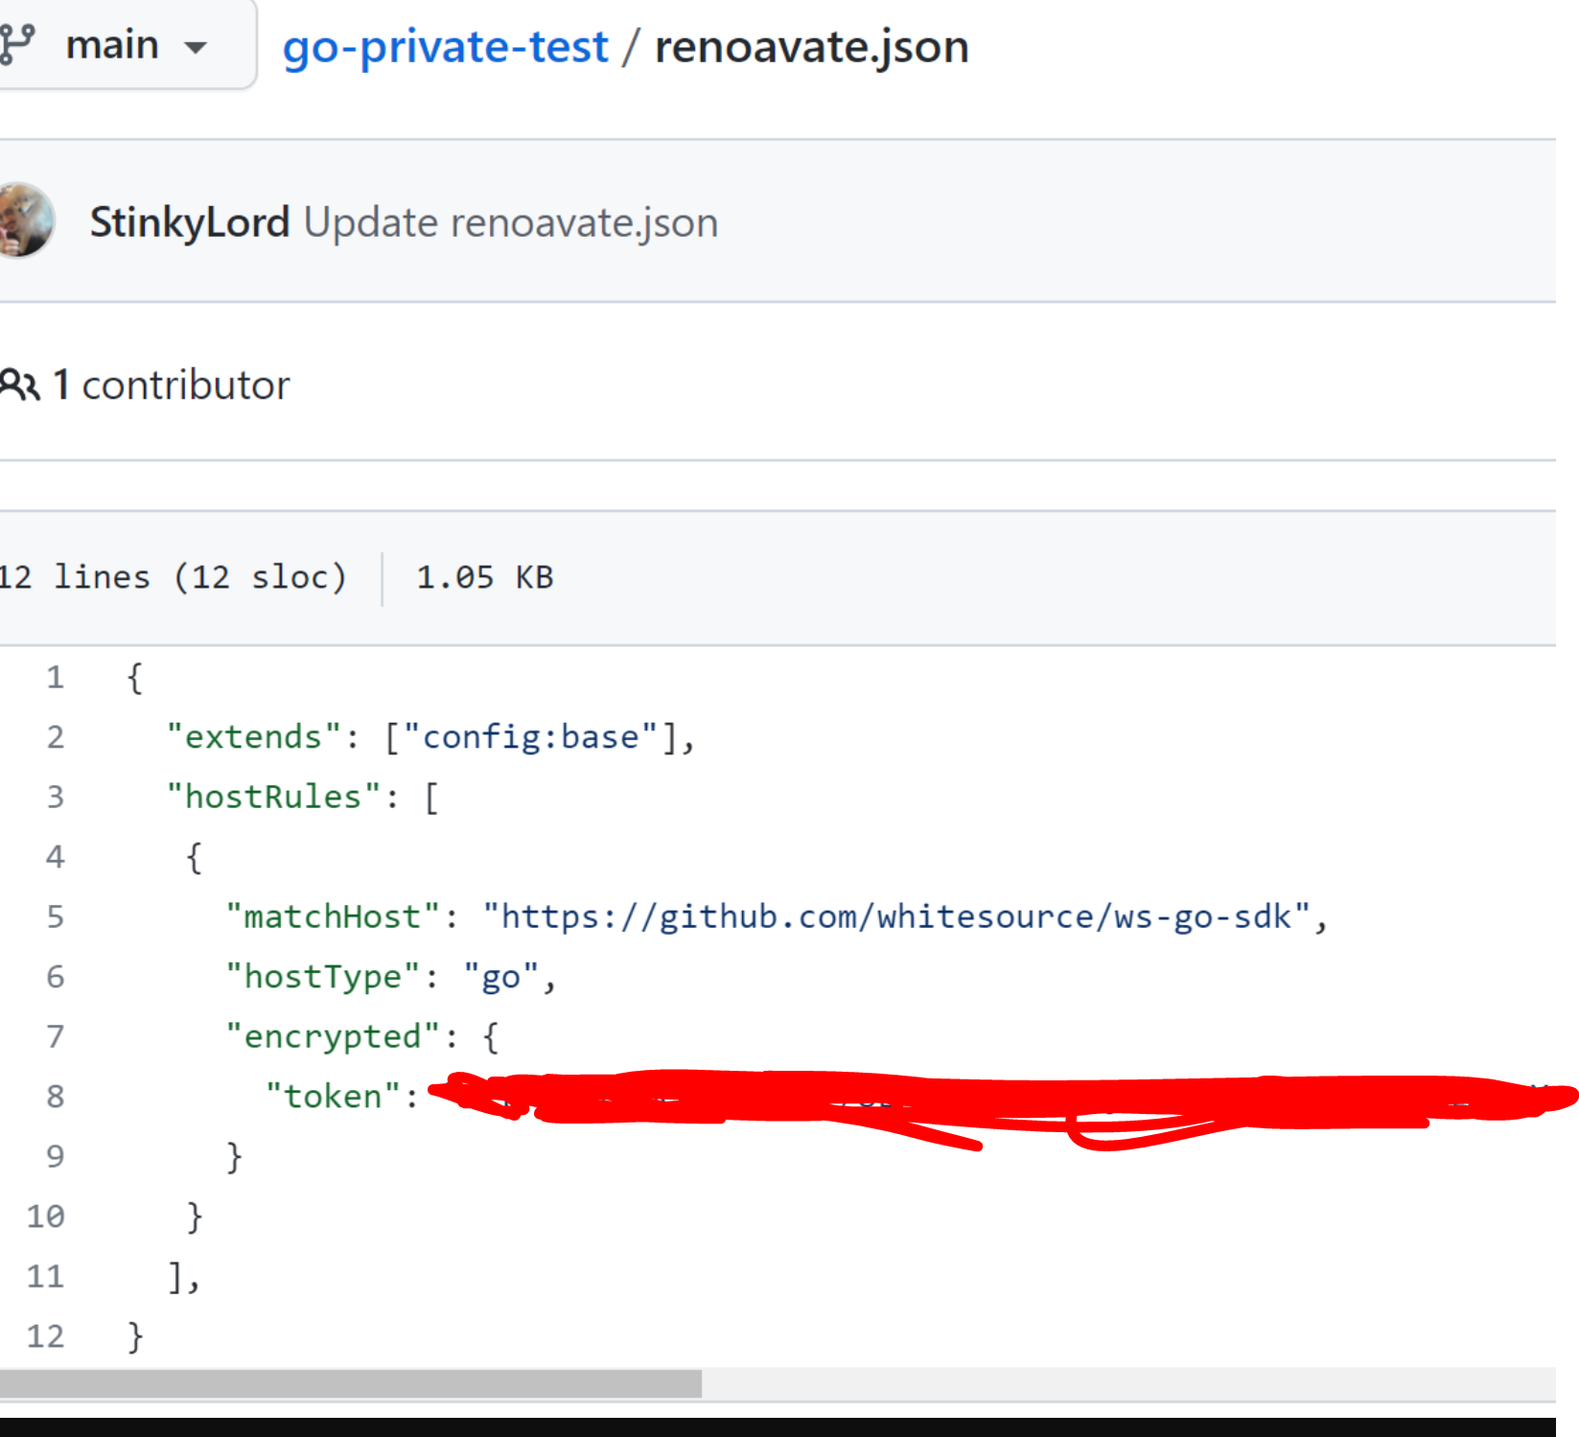1579x1437 pixels.
Task: Click the contributors people icon
Action: click(20, 382)
